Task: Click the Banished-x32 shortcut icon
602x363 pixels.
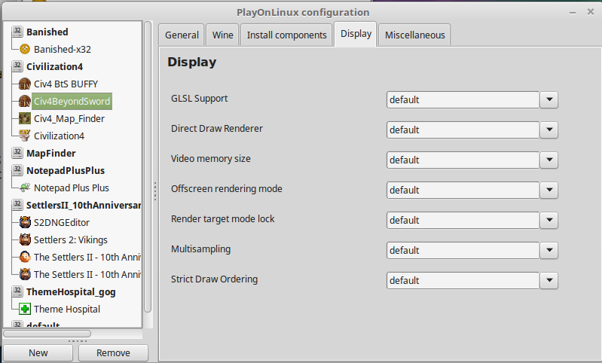Action: point(25,49)
